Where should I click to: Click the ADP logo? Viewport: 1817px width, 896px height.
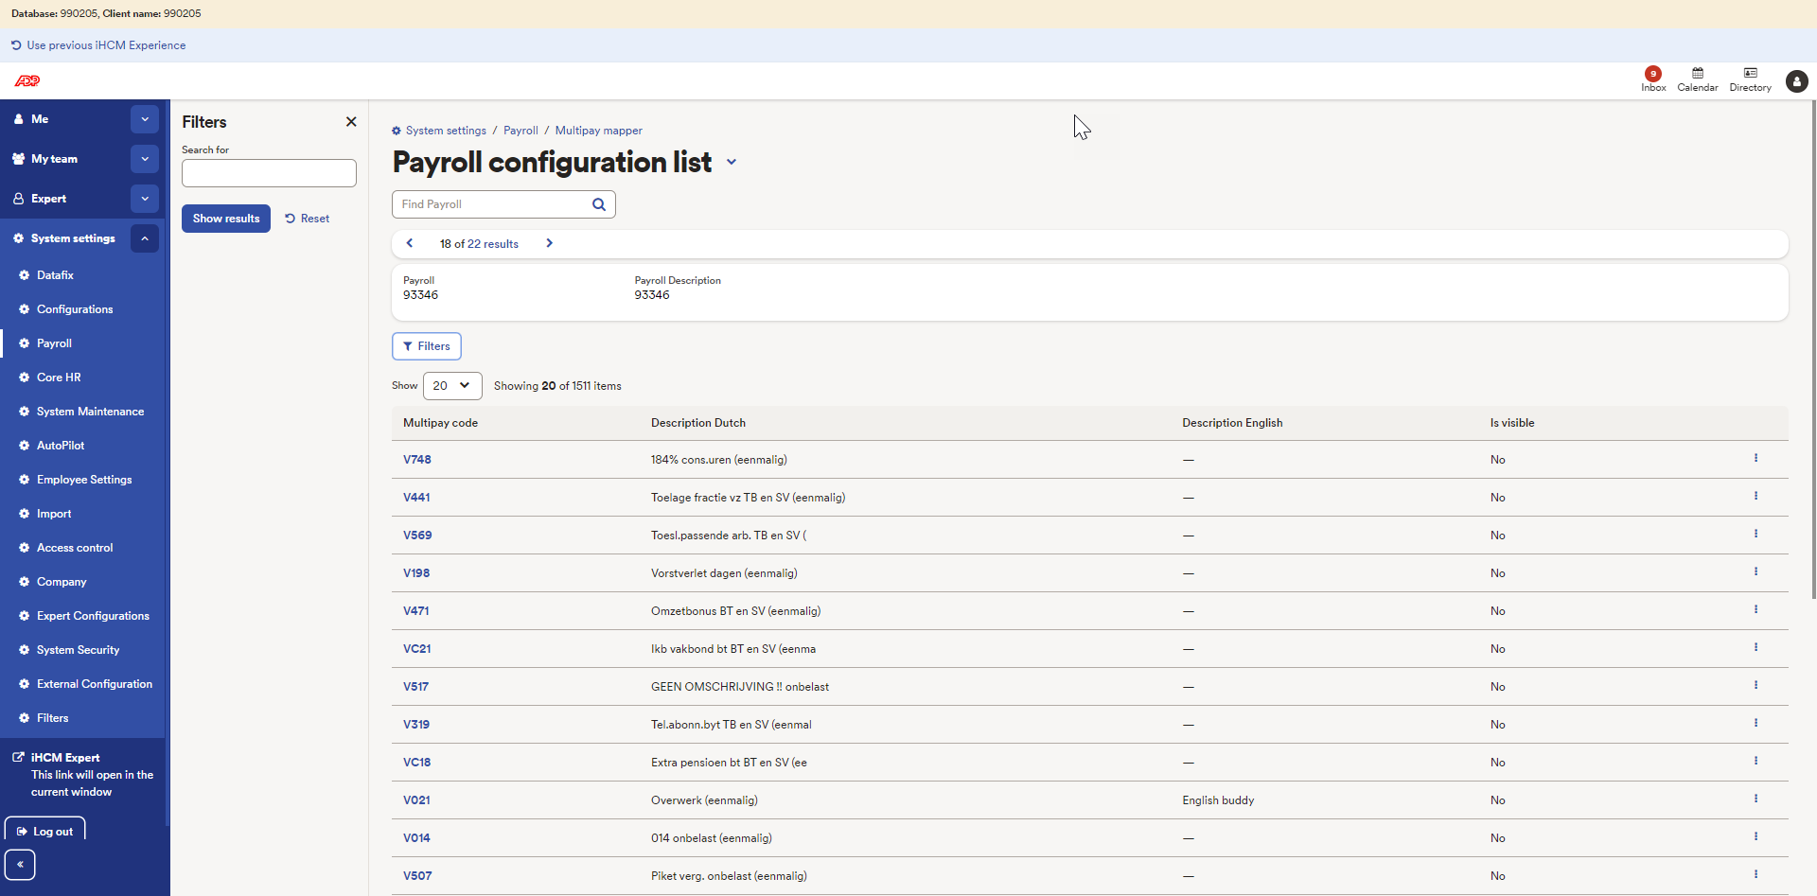pyautogui.click(x=27, y=81)
